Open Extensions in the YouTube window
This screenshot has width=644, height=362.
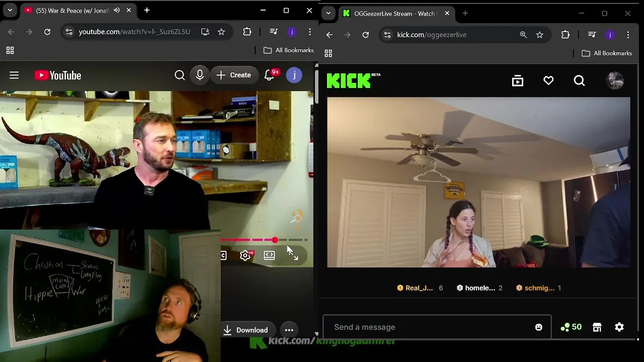point(247,32)
